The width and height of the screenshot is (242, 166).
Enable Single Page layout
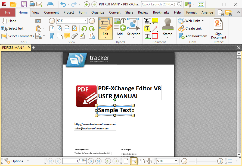126,161
